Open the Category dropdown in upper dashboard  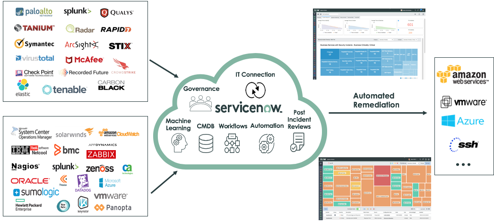point(386,40)
